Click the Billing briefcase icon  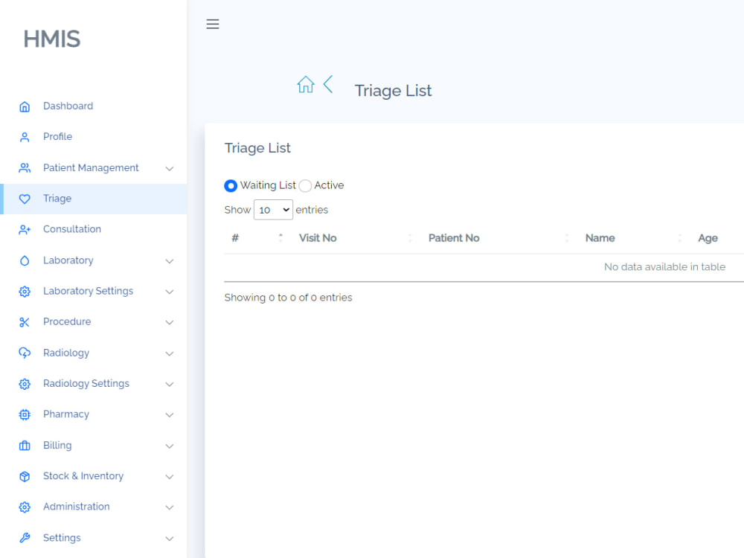25,446
